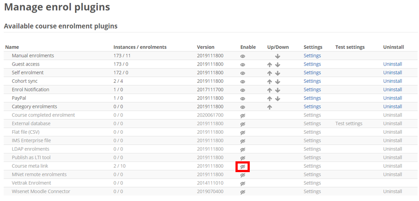The height and width of the screenshot is (201, 419).
Task: Move Enrol Notification down with arrow
Action: point(277,90)
